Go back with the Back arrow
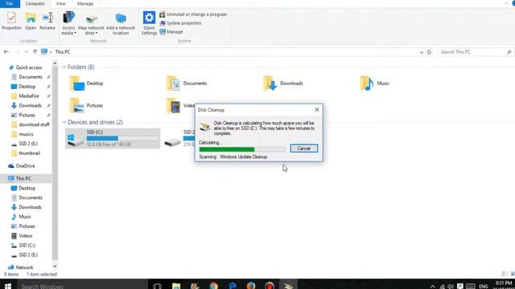This screenshot has width=515, height=289. coord(6,51)
